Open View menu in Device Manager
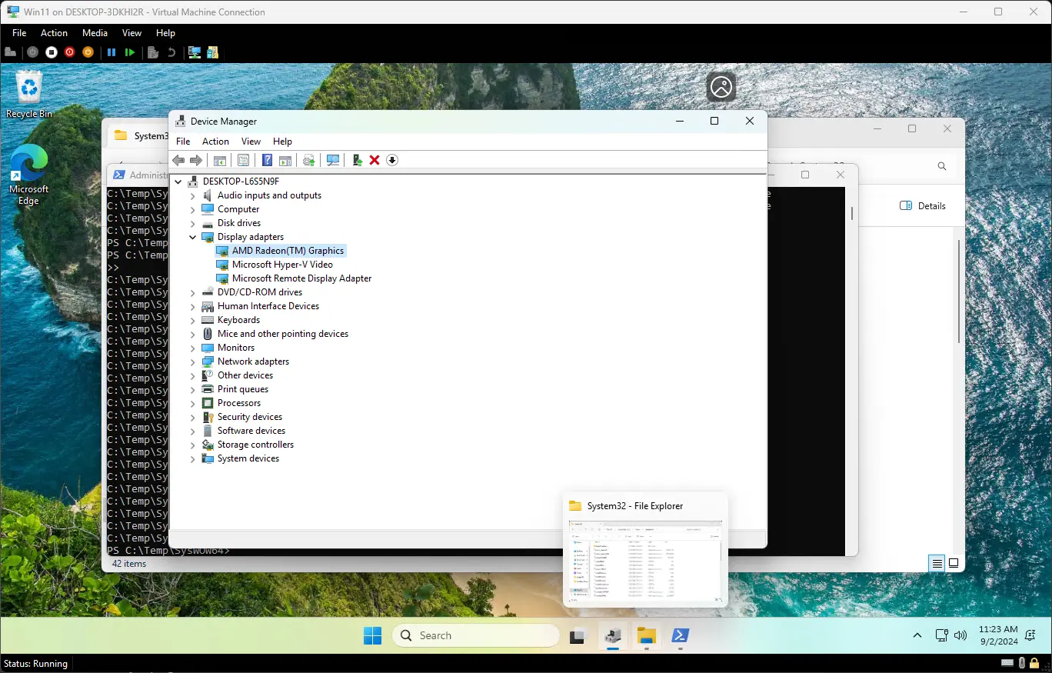 (251, 142)
